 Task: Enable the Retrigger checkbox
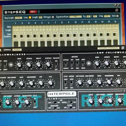click(x=53, y=17)
